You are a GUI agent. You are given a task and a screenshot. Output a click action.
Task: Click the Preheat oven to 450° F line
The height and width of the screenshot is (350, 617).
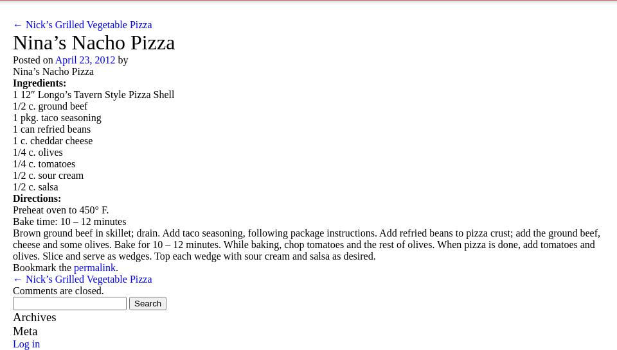pyautogui.click(x=60, y=210)
